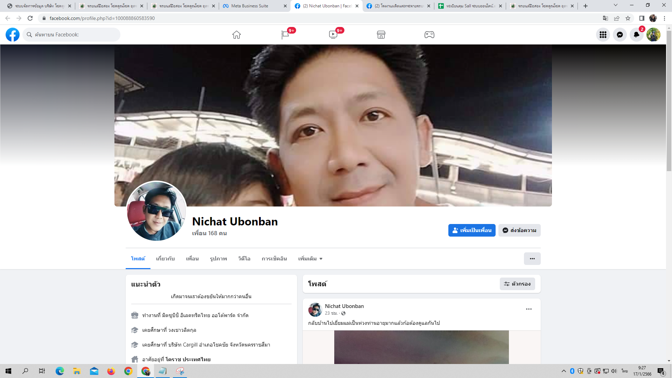Open Pages flag icon
The height and width of the screenshot is (378, 672).
(285, 35)
